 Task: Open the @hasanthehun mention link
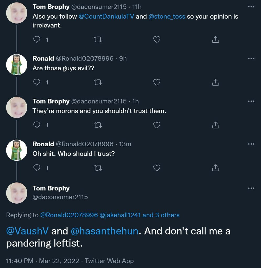click(104, 231)
